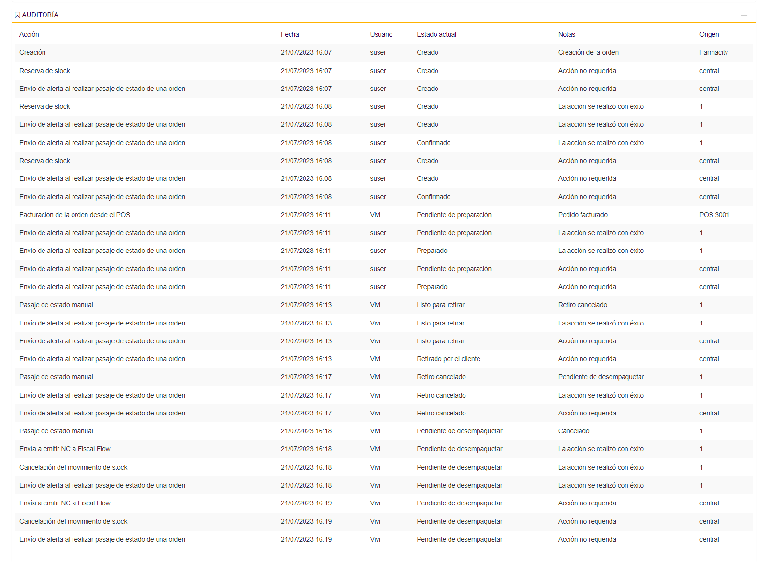Select the Retirado por el cliente status
Screen dimensions: 770x562
click(x=448, y=359)
